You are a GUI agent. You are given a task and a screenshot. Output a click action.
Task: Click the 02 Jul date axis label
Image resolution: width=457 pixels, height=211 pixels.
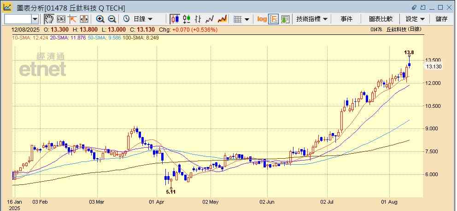tap(328, 202)
